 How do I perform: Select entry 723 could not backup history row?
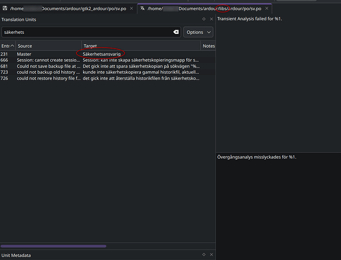107,72
